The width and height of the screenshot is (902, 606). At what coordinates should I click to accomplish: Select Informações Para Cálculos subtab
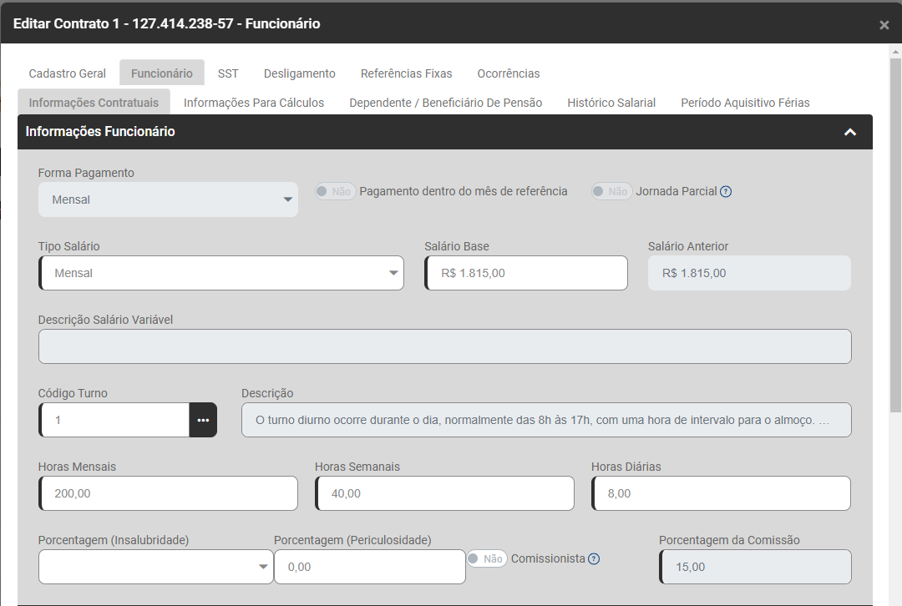pos(254,103)
